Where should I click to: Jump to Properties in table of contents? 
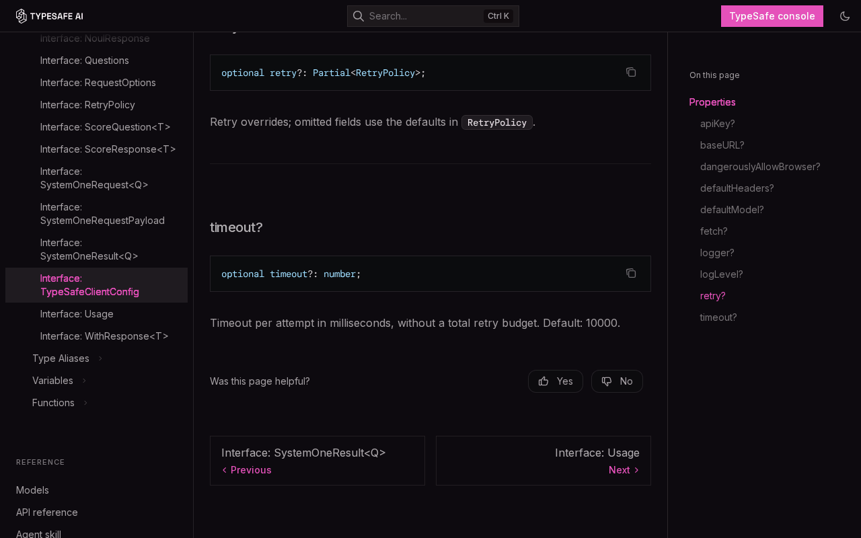coord(712,102)
